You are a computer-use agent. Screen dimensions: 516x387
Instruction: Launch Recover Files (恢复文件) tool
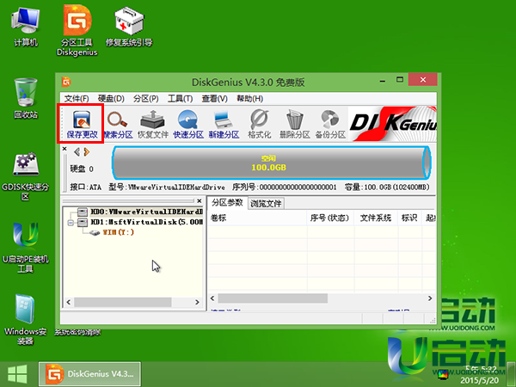point(153,124)
